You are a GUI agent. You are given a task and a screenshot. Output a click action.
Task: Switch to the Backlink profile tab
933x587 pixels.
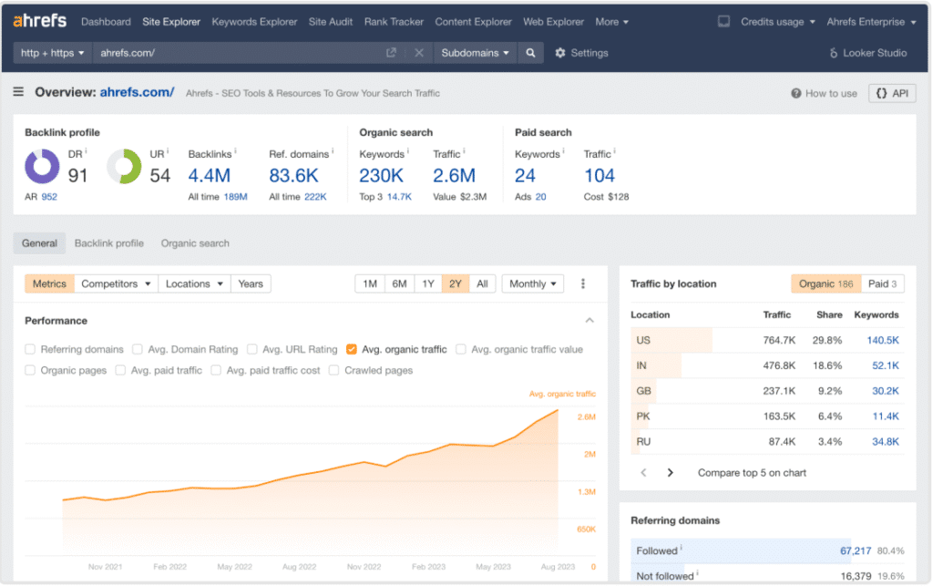point(108,243)
